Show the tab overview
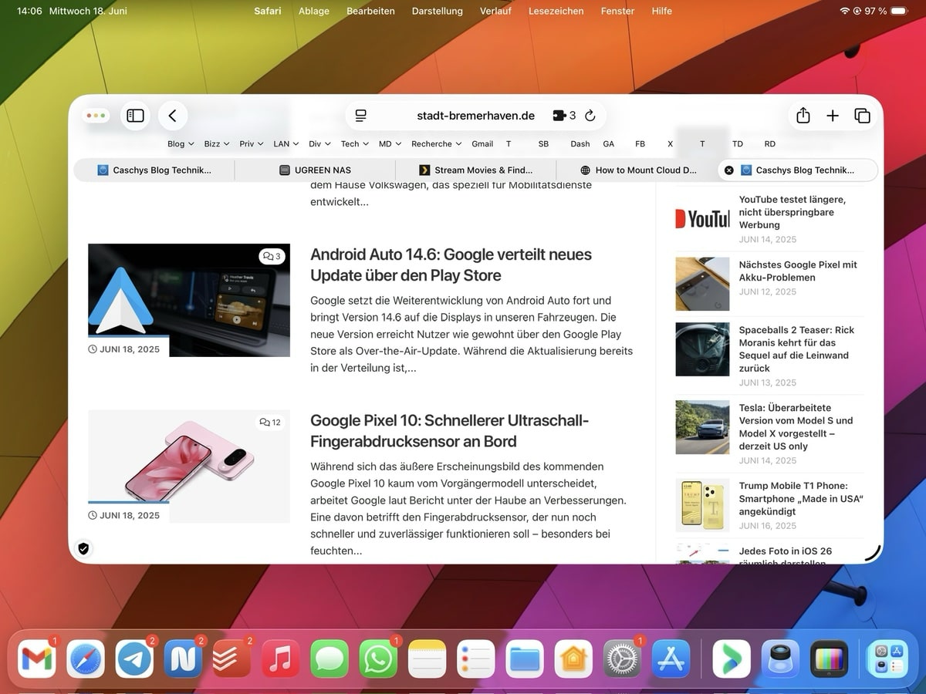Viewport: 926px width, 694px height. pos(862,116)
